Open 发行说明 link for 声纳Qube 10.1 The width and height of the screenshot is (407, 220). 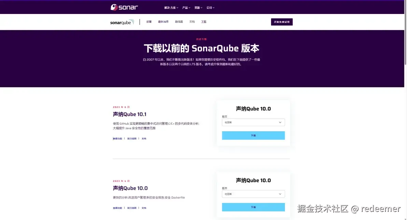point(131,139)
